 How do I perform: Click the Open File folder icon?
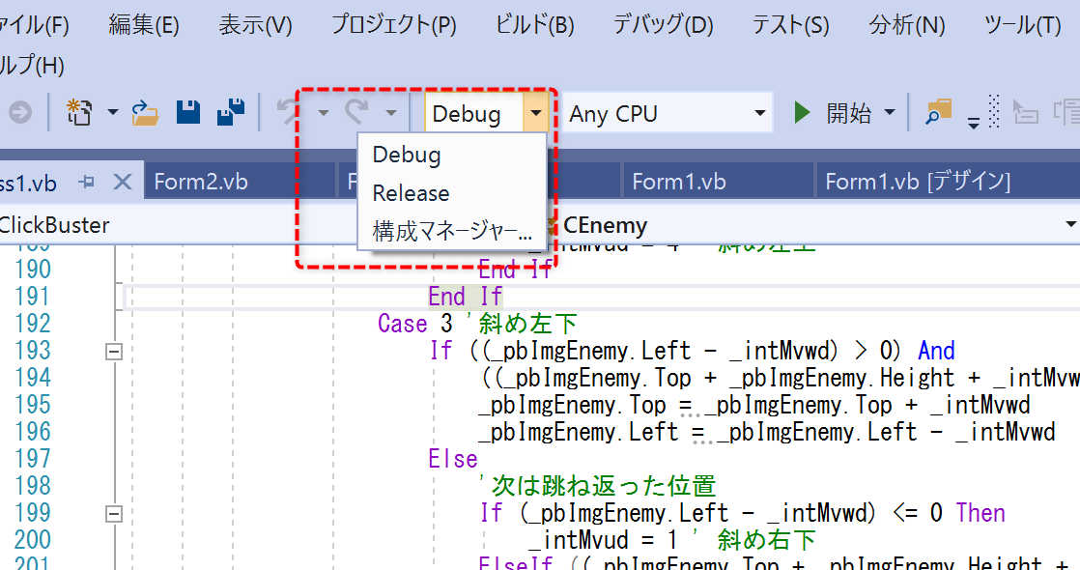[x=145, y=112]
